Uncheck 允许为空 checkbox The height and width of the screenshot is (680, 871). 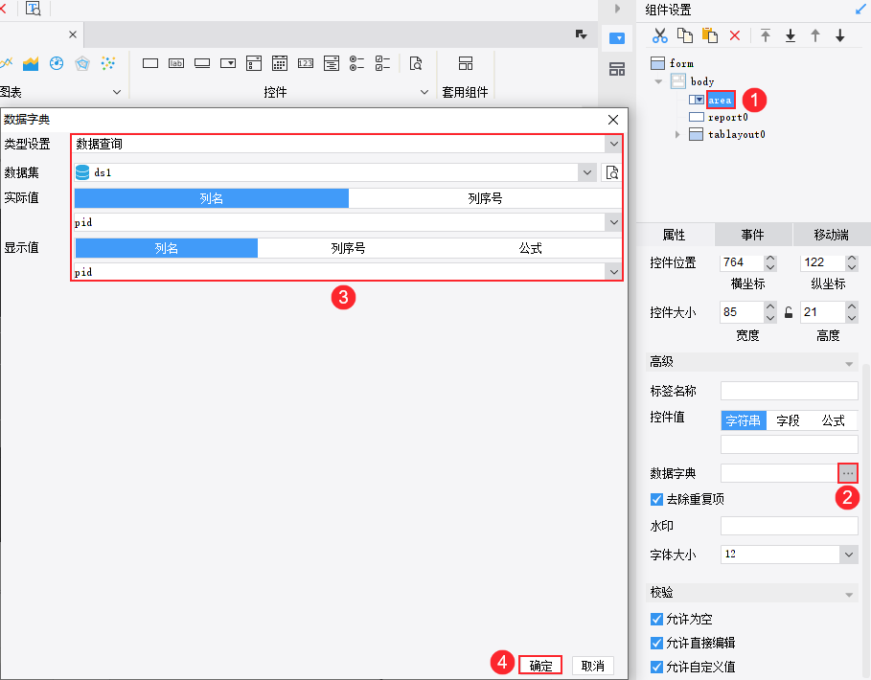656,619
